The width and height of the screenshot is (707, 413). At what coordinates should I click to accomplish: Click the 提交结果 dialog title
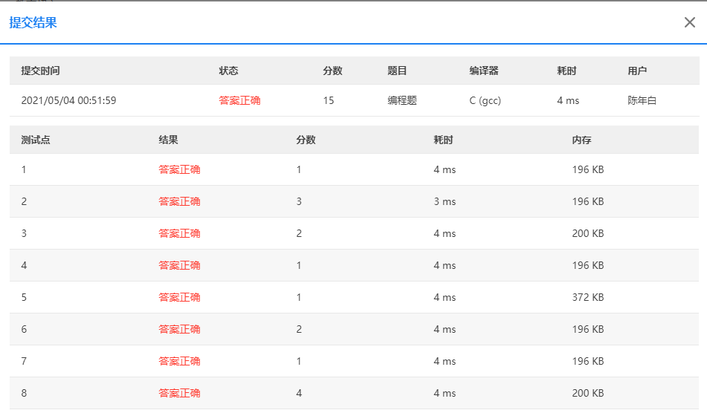coord(33,22)
